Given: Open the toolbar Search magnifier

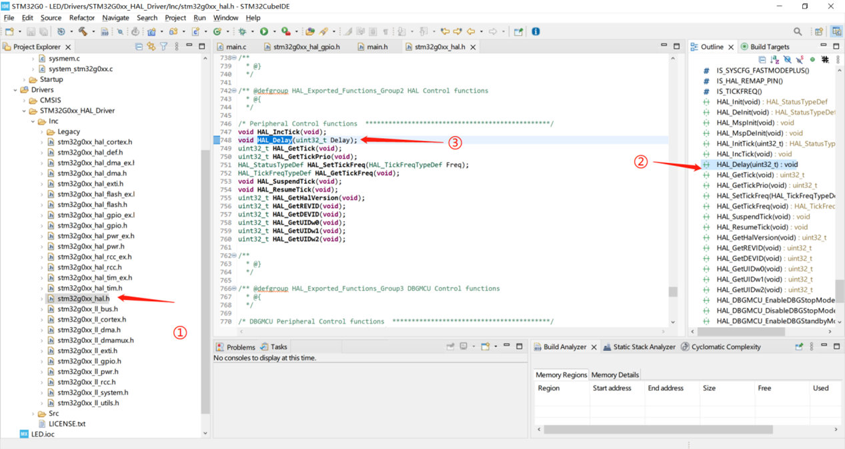Looking at the screenshot, I should pos(798,31).
